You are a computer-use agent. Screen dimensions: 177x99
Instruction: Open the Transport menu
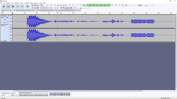tap(17, 3)
